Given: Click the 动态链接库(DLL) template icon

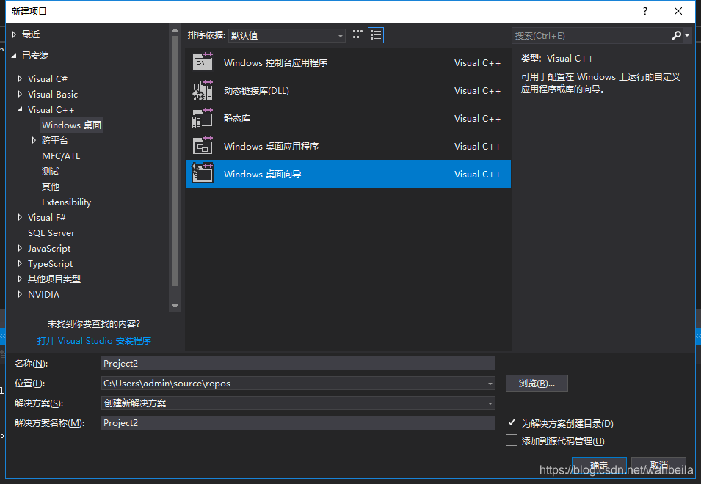Looking at the screenshot, I should click(x=203, y=89).
